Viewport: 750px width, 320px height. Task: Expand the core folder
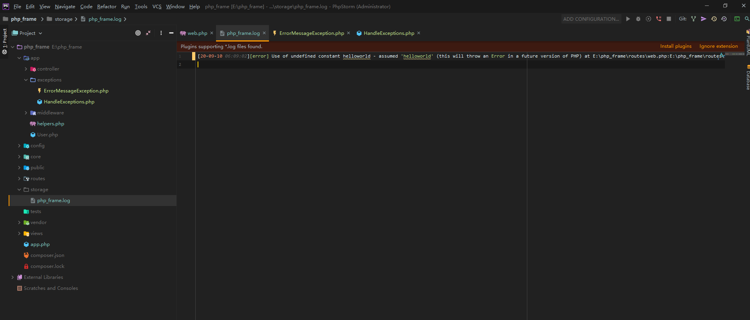19,157
